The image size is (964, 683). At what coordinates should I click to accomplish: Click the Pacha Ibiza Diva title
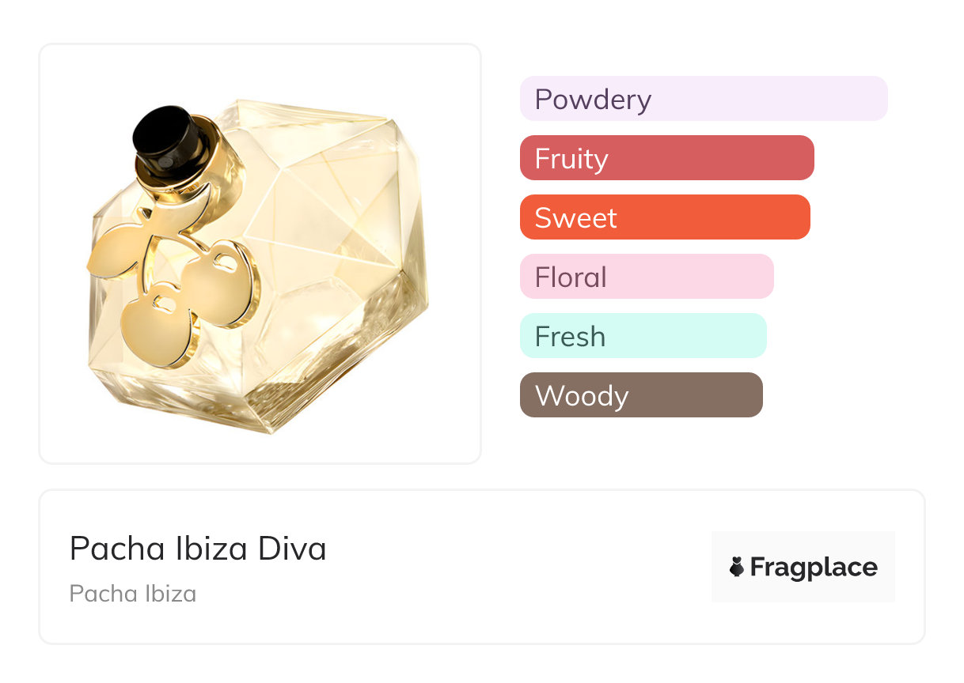click(198, 549)
